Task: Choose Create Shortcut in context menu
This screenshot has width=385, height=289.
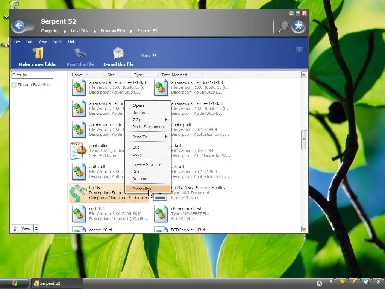Action: coord(148,164)
